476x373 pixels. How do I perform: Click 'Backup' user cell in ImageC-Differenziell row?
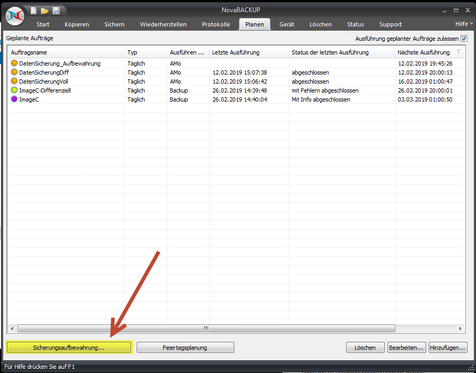pyautogui.click(x=179, y=90)
